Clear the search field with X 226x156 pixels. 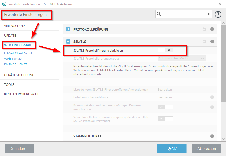point(209,14)
